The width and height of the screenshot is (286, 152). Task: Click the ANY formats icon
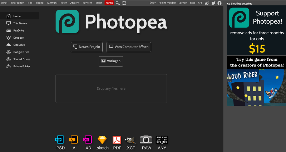tap(162, 140)
